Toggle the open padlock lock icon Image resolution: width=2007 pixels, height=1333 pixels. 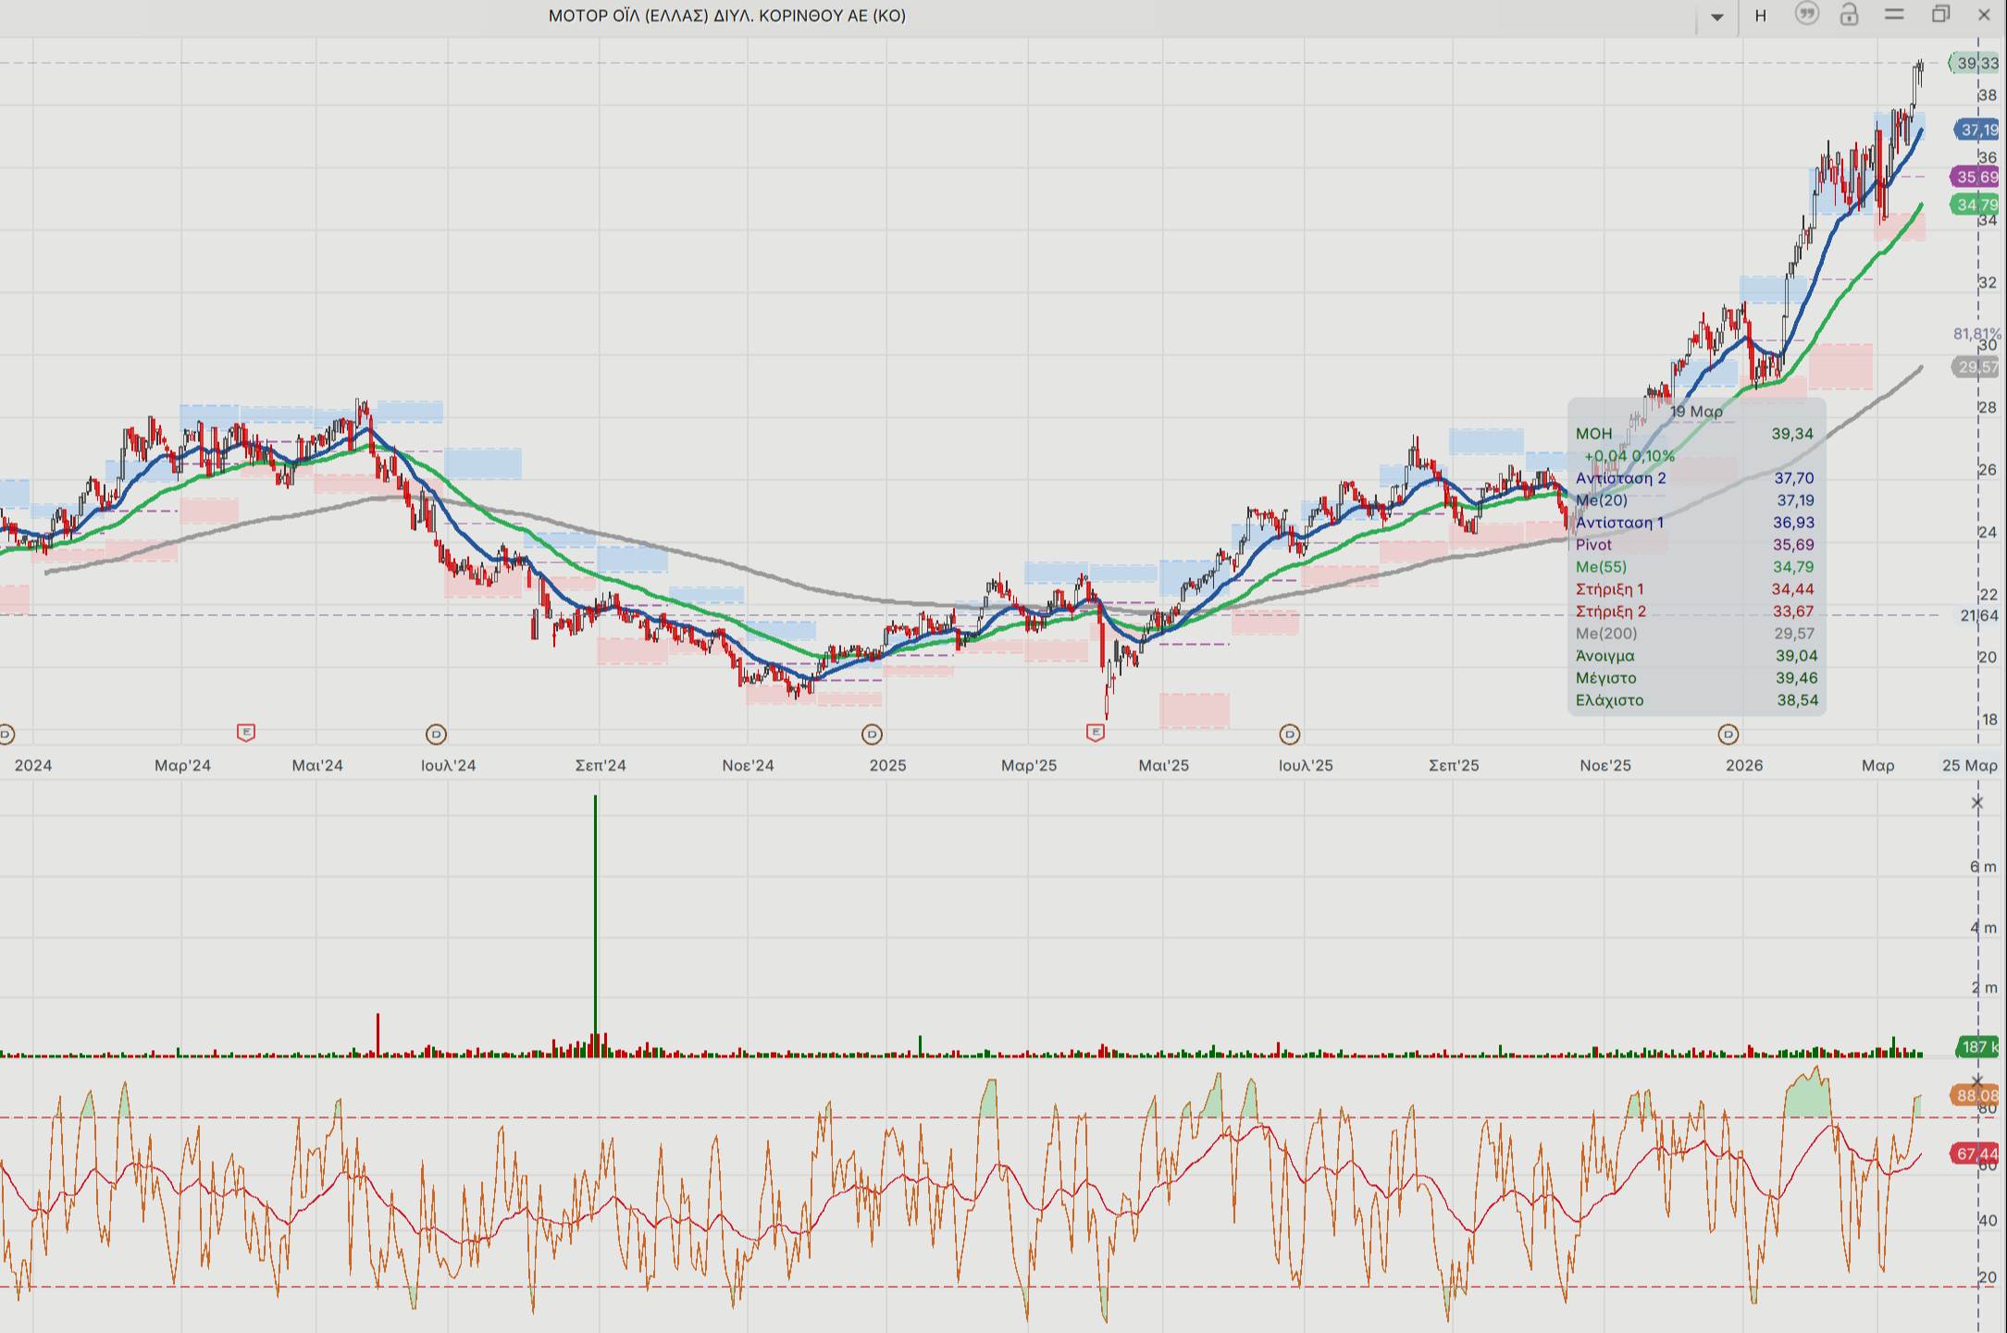click(1849, 14)
